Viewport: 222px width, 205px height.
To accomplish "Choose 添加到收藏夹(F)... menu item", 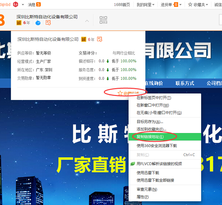I will coord(165,129).
